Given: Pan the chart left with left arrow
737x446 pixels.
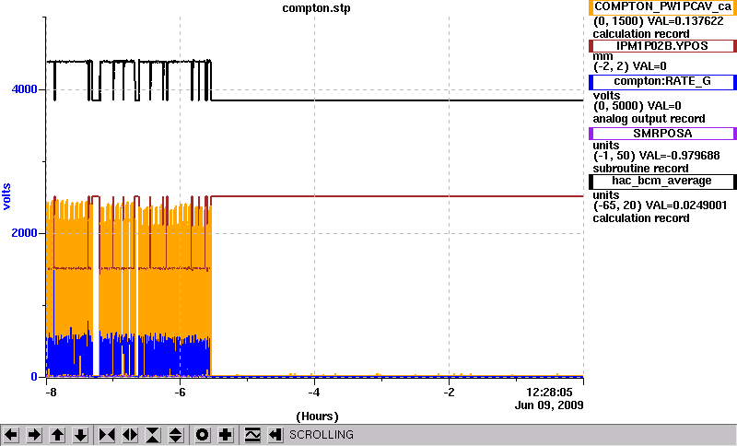Looking at the screenshot, I should [x=11, y=435].
